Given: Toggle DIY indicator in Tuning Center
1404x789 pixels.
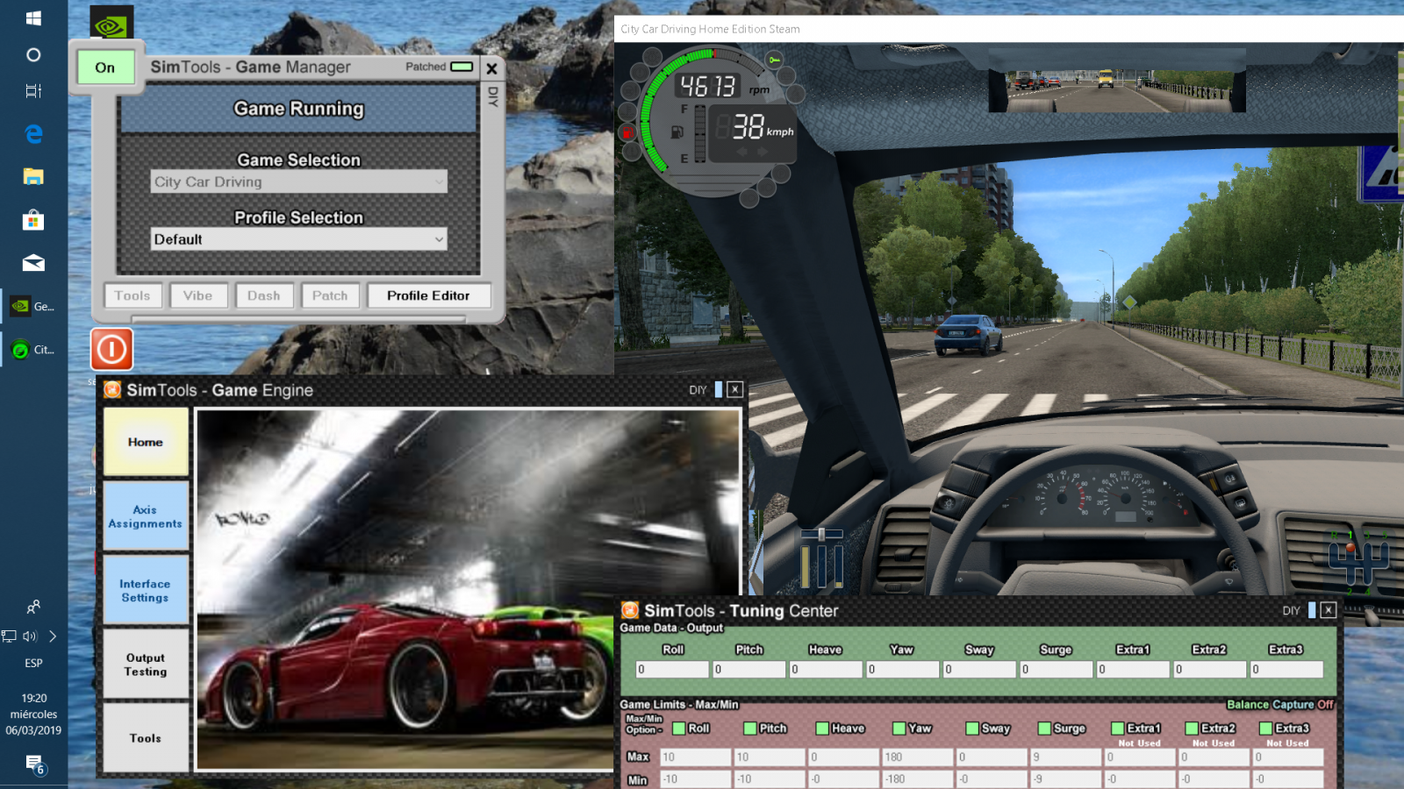Looking at the screenshot, I should 1312,610.
